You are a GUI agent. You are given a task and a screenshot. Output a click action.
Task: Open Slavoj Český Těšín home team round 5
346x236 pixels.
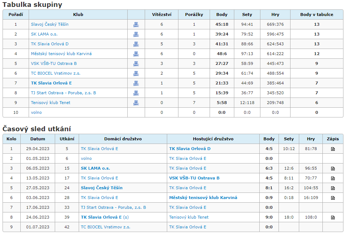(102, 188)
